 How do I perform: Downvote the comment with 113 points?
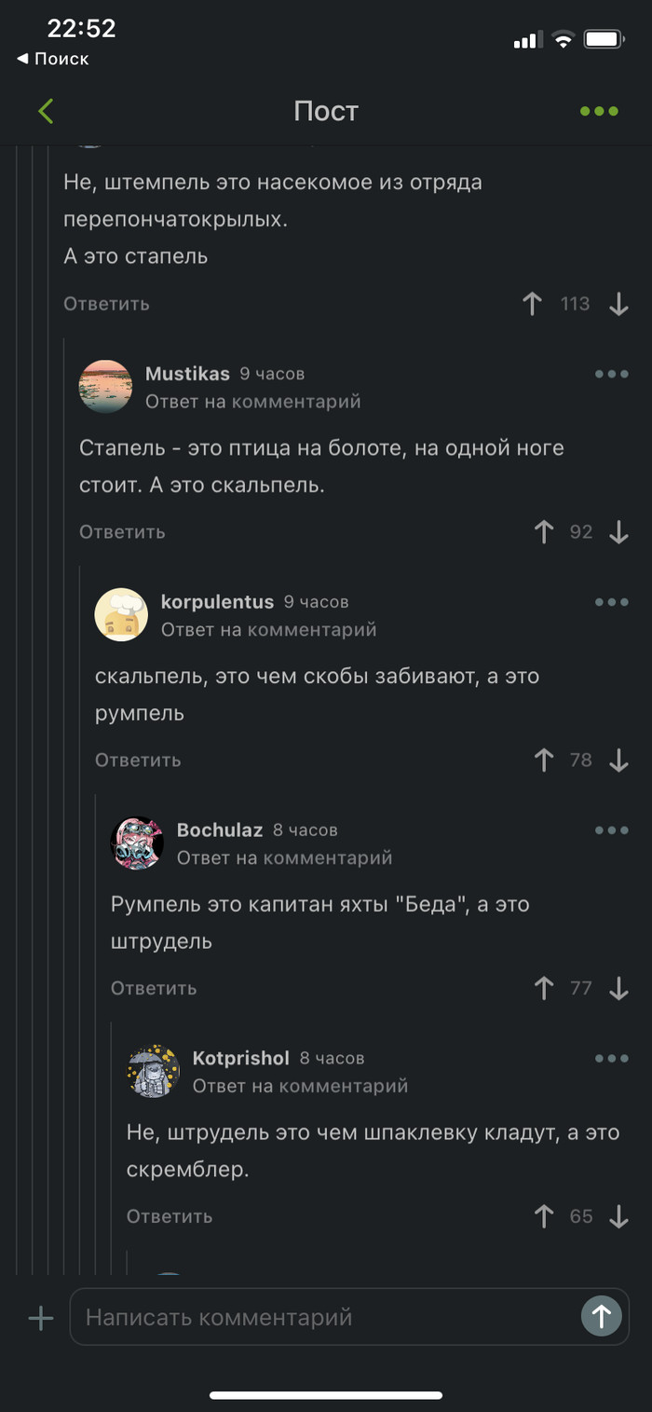coord(618,304)
